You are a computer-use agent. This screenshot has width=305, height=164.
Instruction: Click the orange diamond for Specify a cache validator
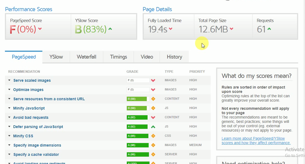(x=153, y=154)
